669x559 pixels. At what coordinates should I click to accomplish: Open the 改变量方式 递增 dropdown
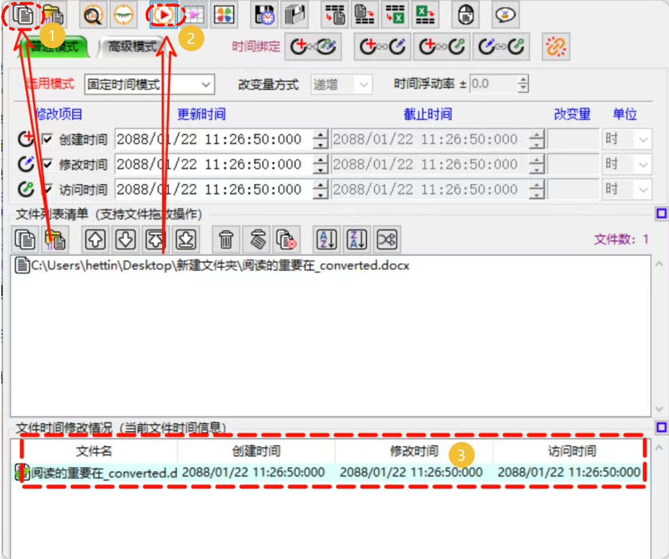coord(341,84)
